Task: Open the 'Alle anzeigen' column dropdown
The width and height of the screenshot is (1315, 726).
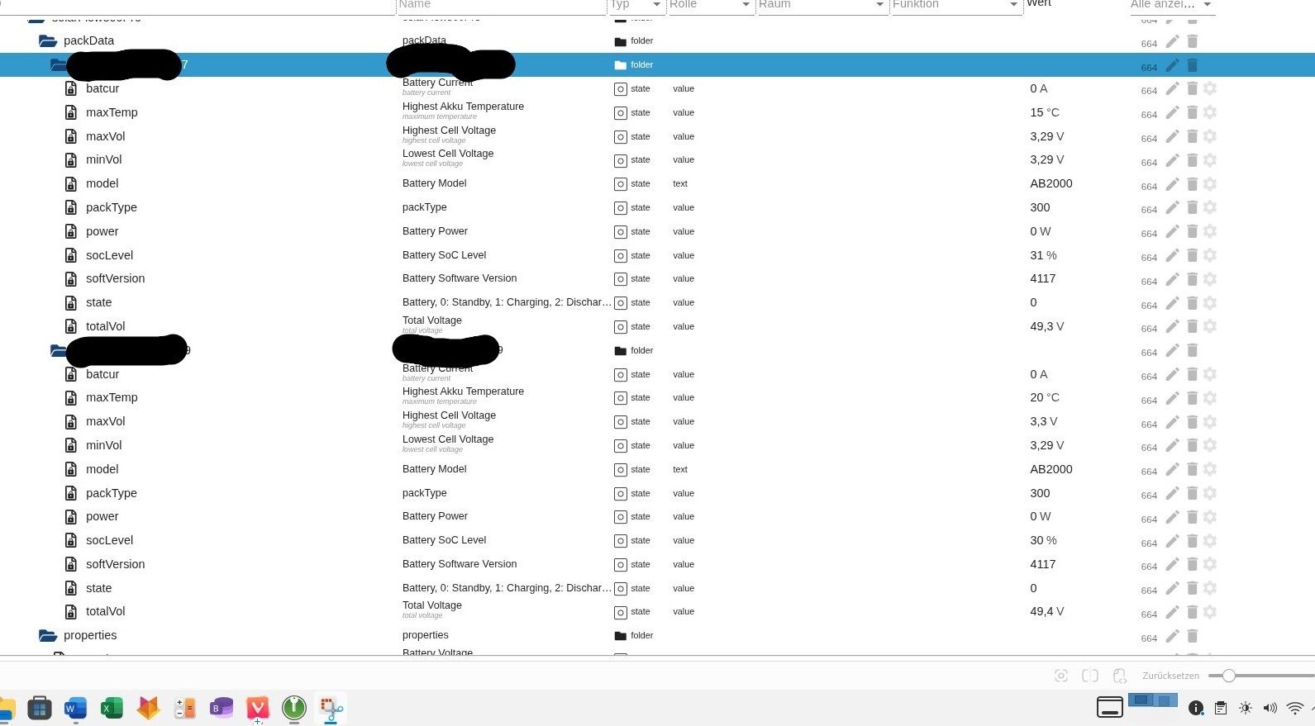Action: click(x=1207, y=5)
